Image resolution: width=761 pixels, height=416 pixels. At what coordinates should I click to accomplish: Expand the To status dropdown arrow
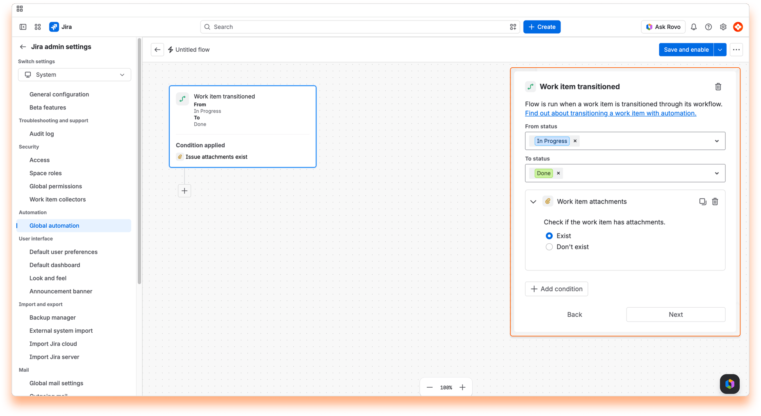tap(717, 173)
